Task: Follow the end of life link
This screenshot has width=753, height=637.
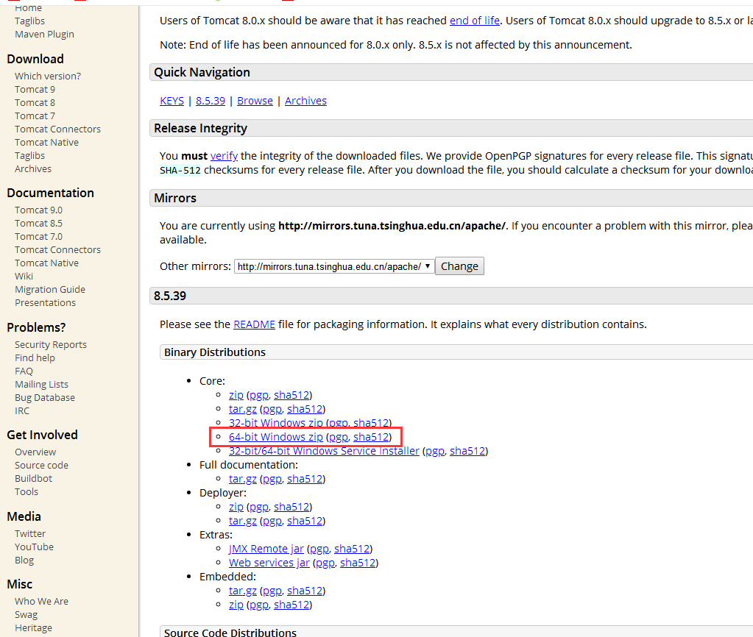Action: [475, 21]
